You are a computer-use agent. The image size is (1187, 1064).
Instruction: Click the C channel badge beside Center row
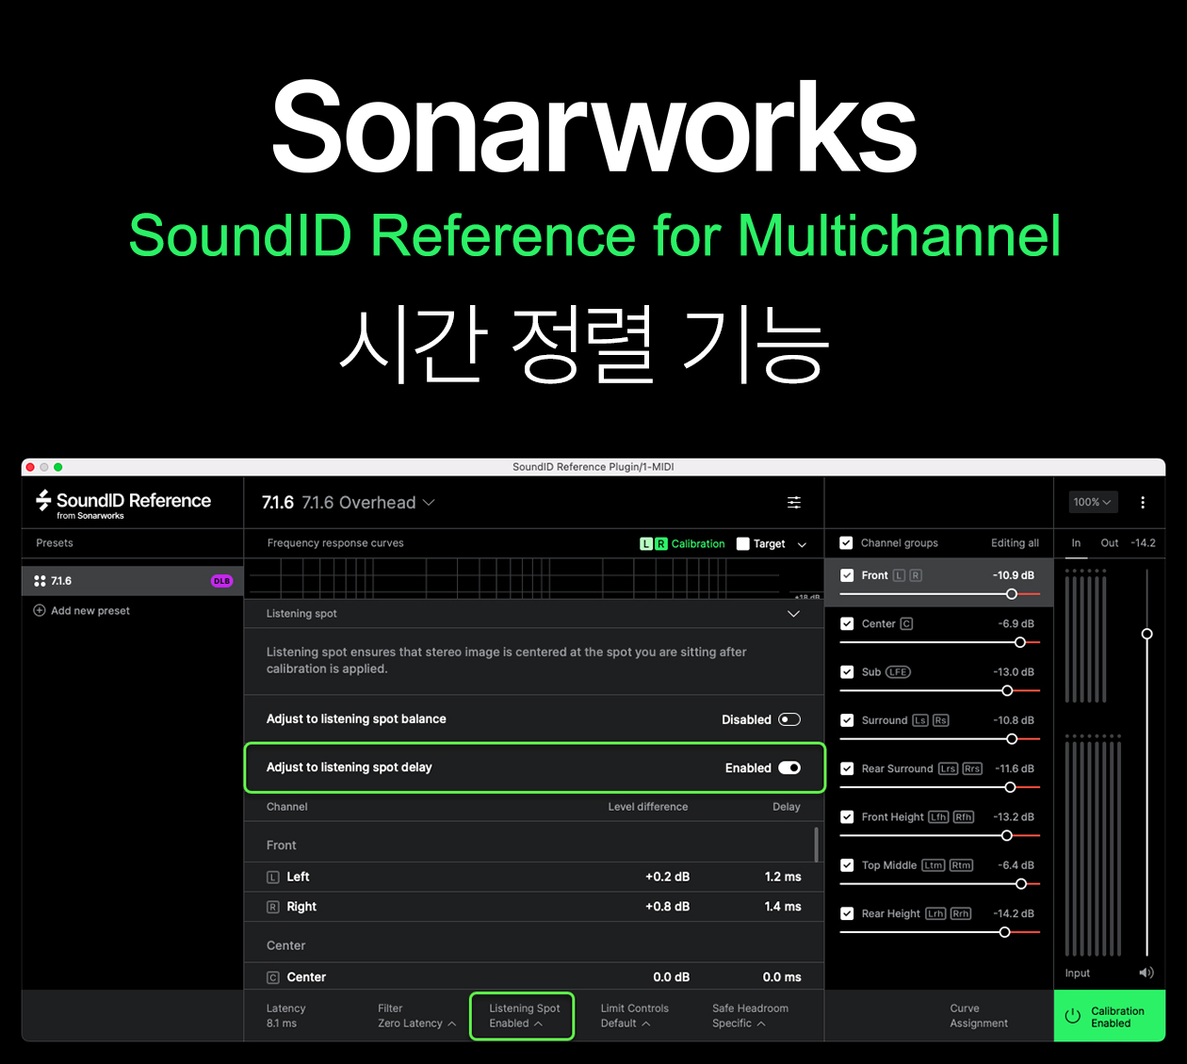pos(273,977)
